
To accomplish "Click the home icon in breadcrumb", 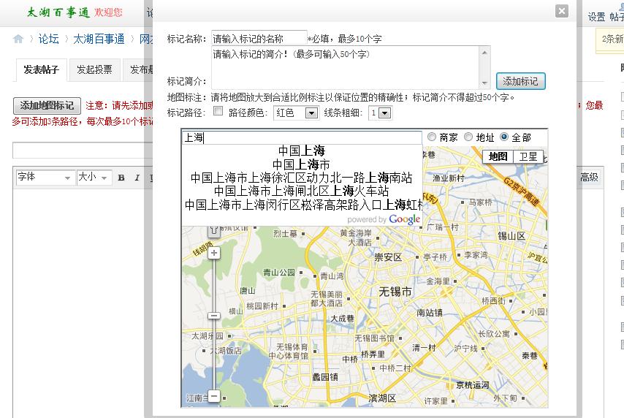I will pos(18,39).
